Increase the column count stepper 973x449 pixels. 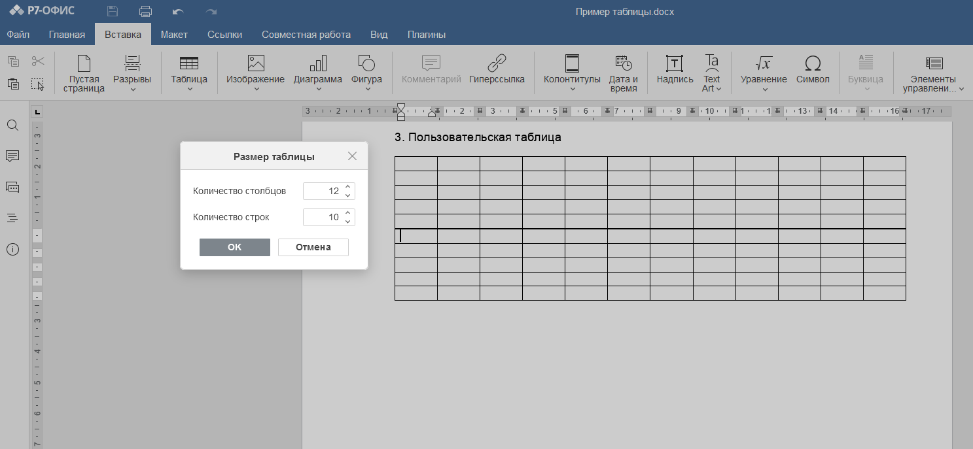348,187
